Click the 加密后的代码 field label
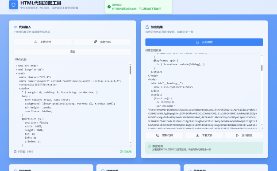Screen dimensions: 277x171 [x=153, y=50]
